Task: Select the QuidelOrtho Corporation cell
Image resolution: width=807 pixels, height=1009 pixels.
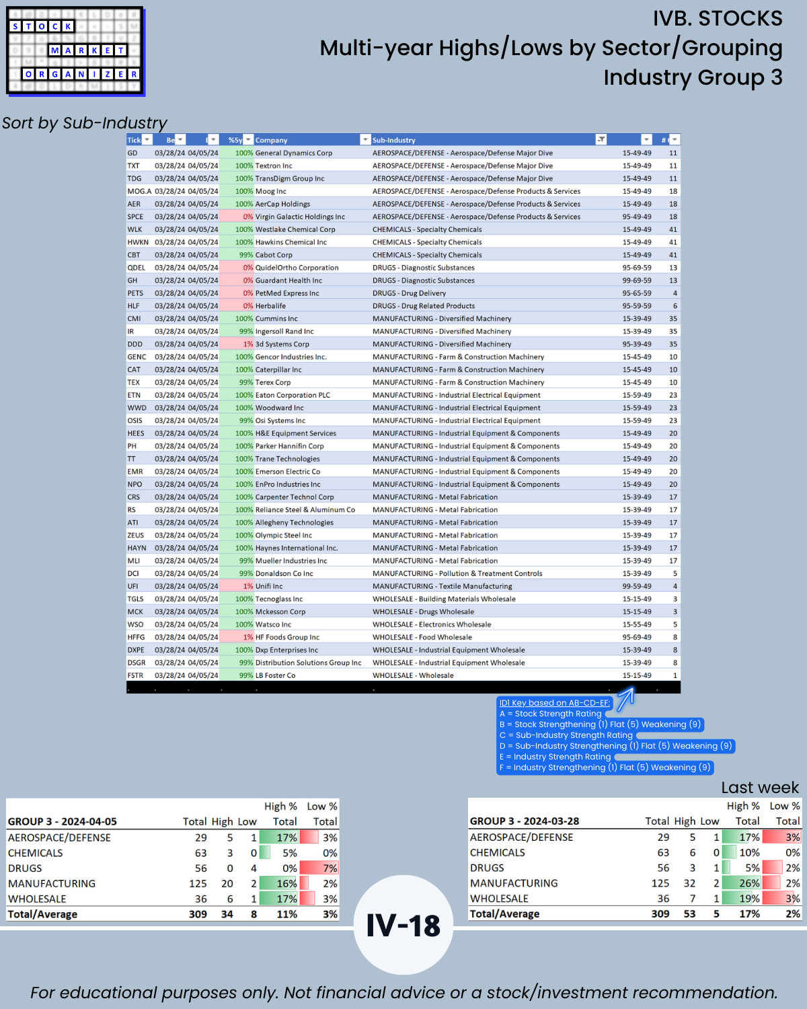Action: click(x=297, y=268)
